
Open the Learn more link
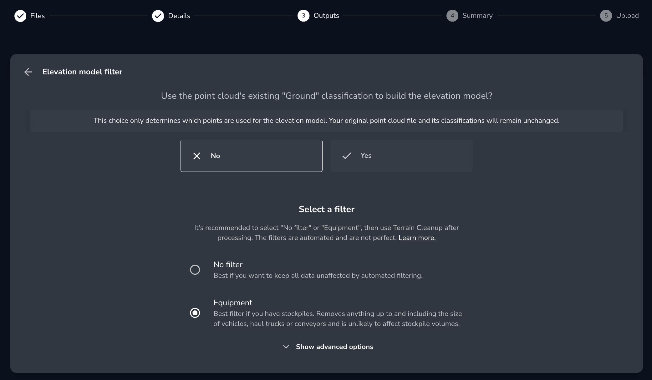pyautogui.click(x=417, y=238)
